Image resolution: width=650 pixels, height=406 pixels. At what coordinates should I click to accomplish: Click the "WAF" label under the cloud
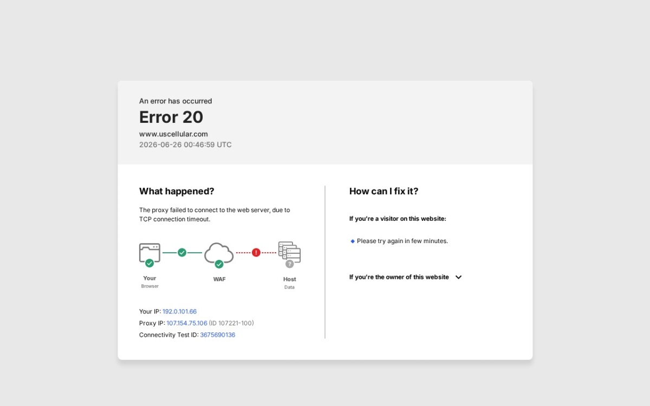[x=219, y=279]
